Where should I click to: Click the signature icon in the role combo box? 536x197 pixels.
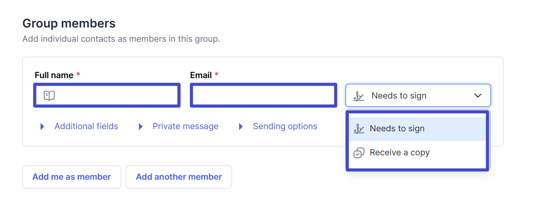pyautogui.click(x=358, y=96)
